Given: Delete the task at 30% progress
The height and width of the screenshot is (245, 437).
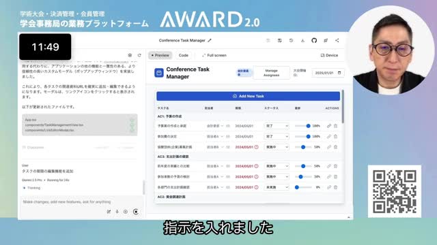Looking at the screenshot, I should [335, 177].
